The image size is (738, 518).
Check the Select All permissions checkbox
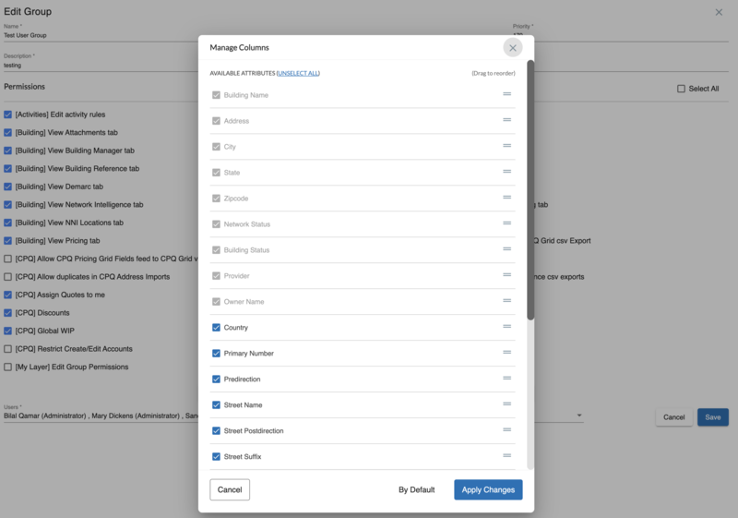click(x=681, y=89)
